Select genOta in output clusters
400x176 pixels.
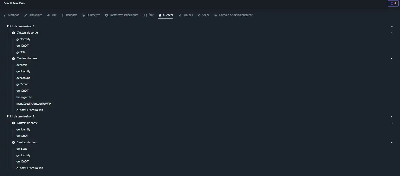[21, 52]
